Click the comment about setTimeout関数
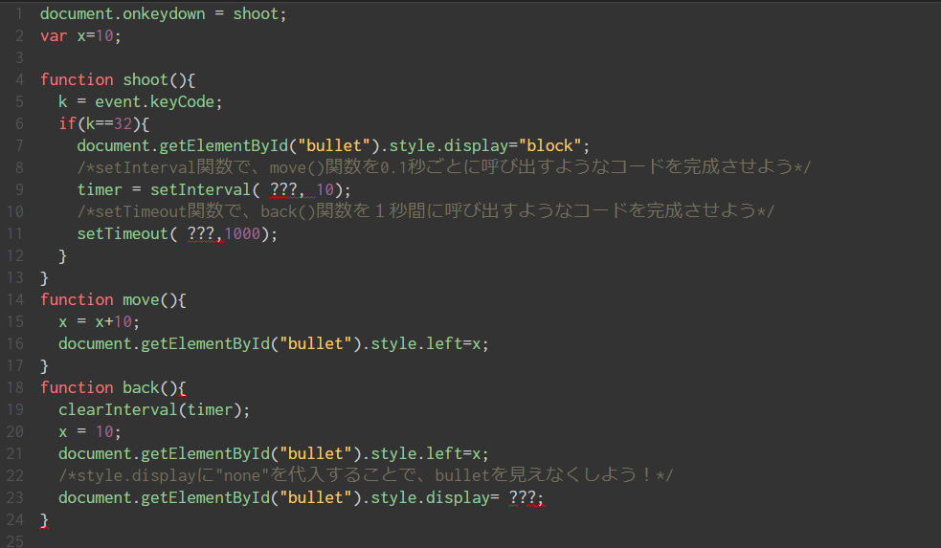Viewport: 941px width, 548px height. 425,211
